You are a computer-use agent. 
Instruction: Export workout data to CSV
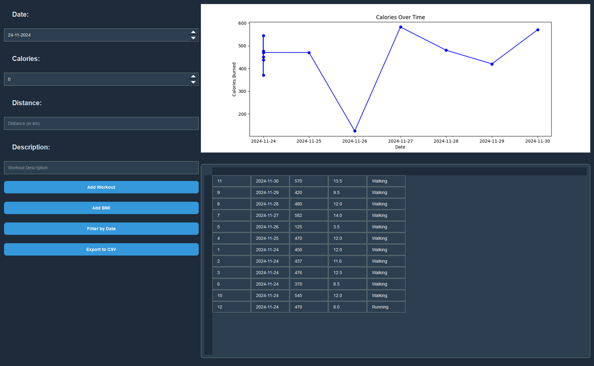pyautogui.click(x=101, y=249)
